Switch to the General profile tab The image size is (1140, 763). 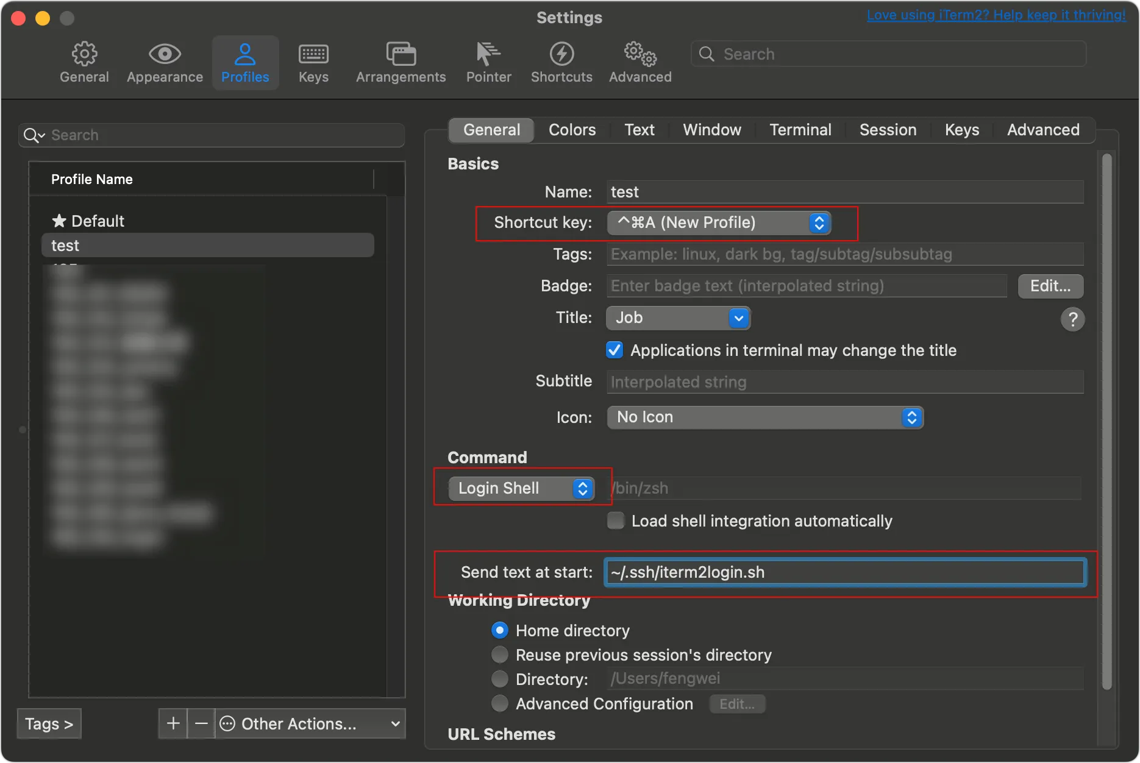click(491, 130)
